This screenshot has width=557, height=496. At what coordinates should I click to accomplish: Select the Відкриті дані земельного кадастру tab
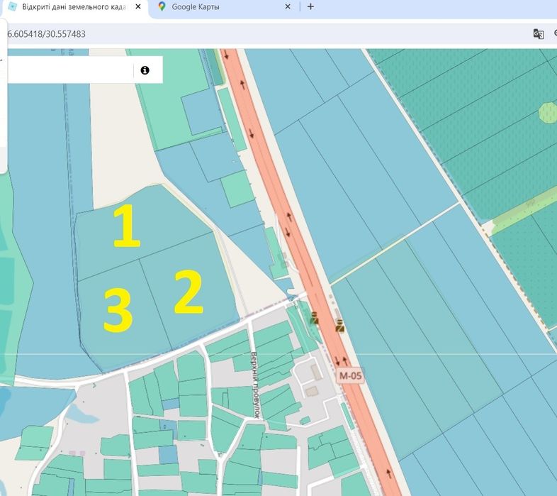click(x=74, y=7)
